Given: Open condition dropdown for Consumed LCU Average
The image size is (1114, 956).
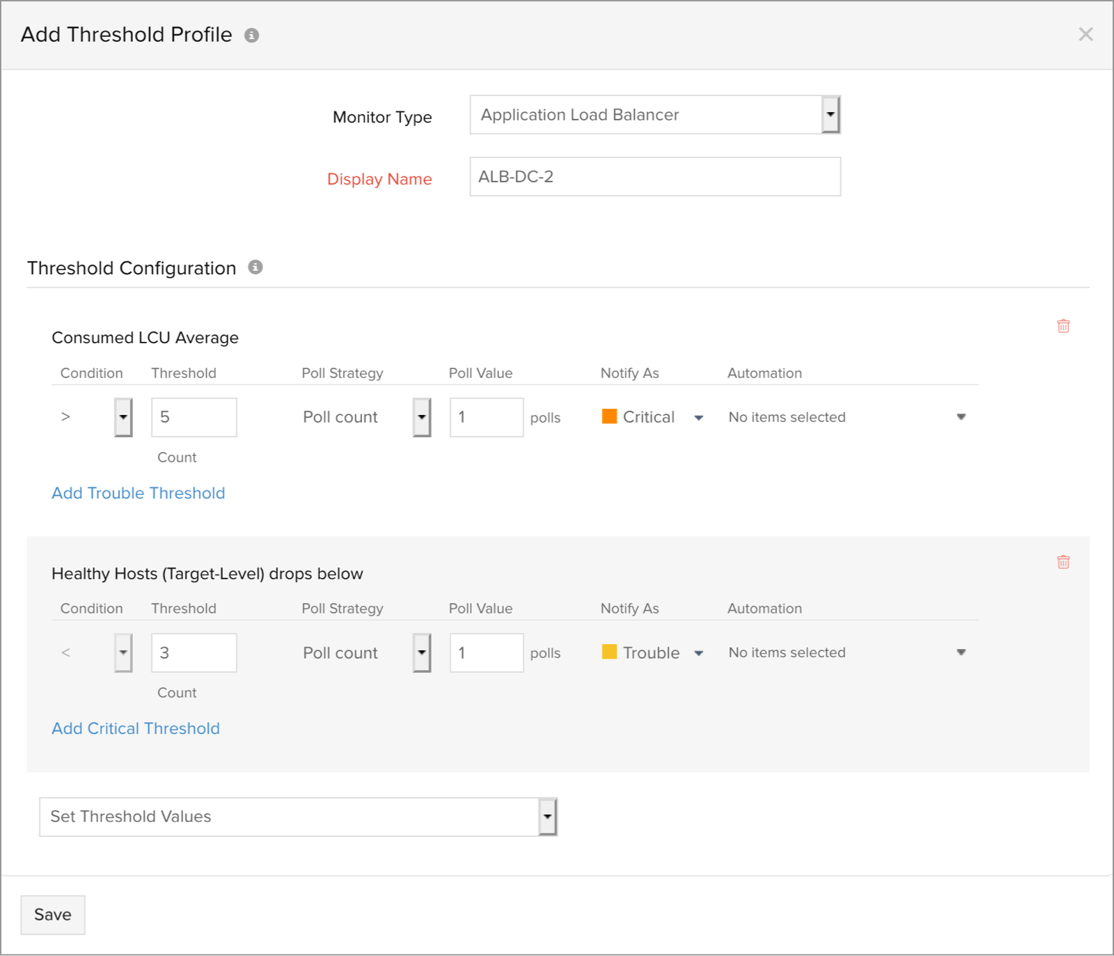Looking at the screenshot, I should [x=123, y=417].
